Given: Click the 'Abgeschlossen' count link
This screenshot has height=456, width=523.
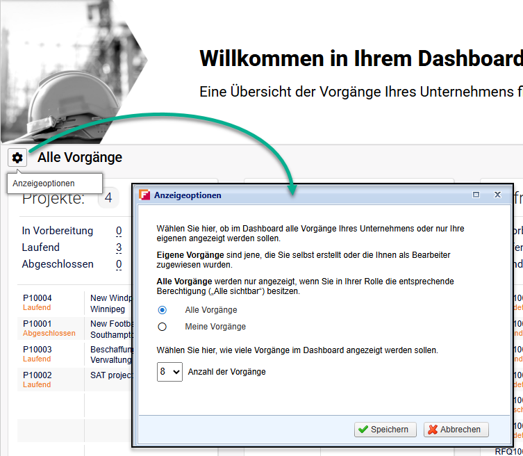Looking at the screenshot, I should click(119, 264).
